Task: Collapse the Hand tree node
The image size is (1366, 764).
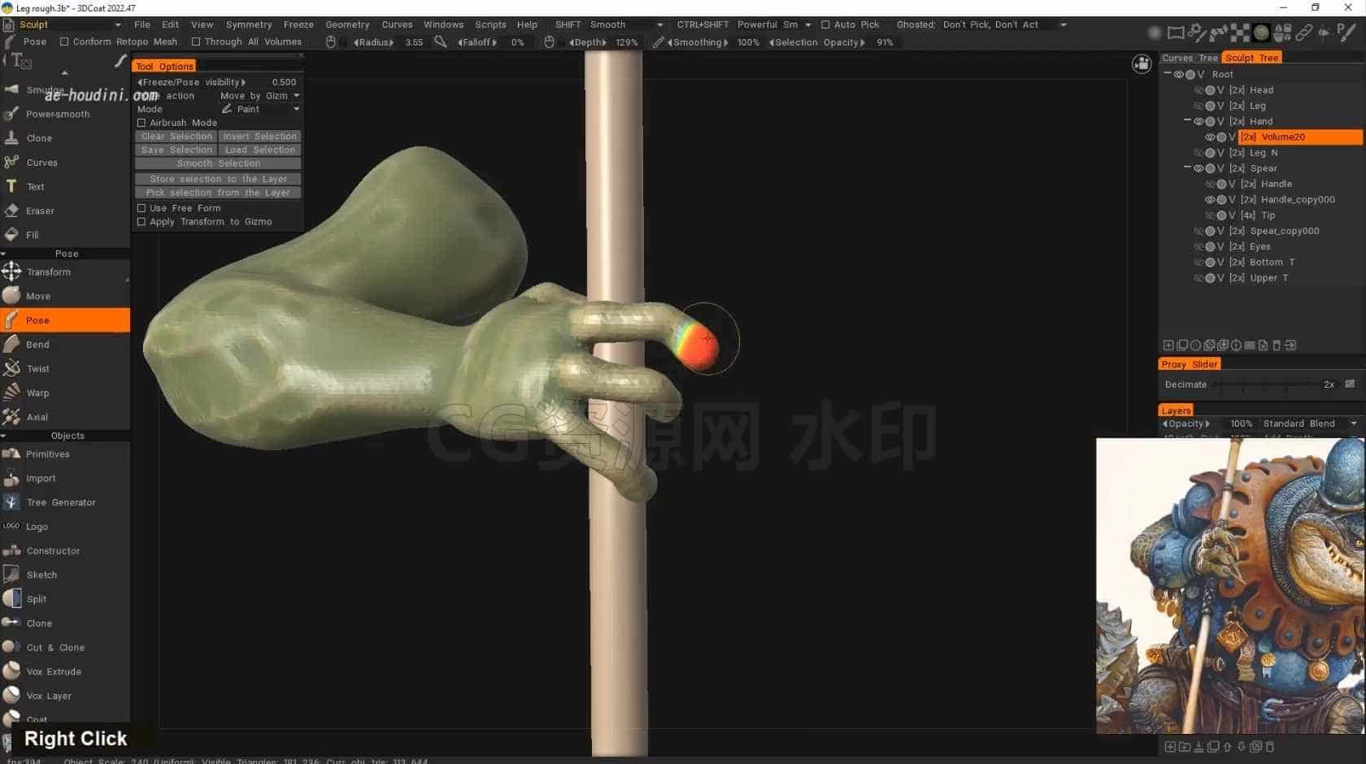Action: point(1188,121)
